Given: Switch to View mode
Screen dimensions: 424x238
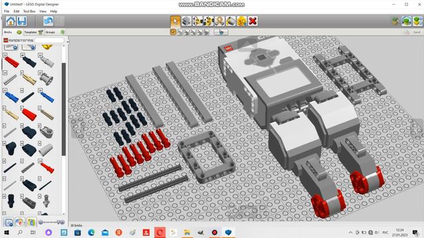Looking at the screenshot, I should pyautogui.click(x=406, y=21).
